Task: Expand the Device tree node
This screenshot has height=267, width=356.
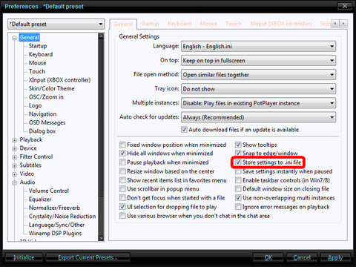Action: click(15, 148)
